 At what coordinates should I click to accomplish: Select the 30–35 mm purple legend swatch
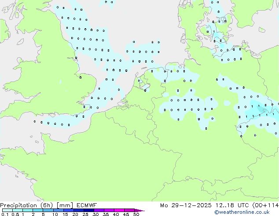tap(99, 210)
